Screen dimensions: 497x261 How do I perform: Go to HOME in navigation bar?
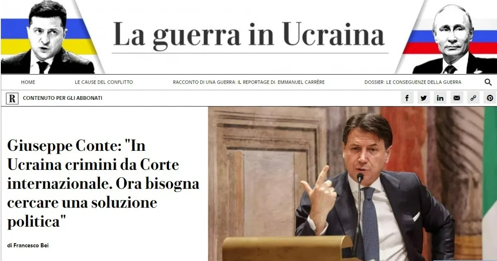pyautogui.click(x=28, y=82)
